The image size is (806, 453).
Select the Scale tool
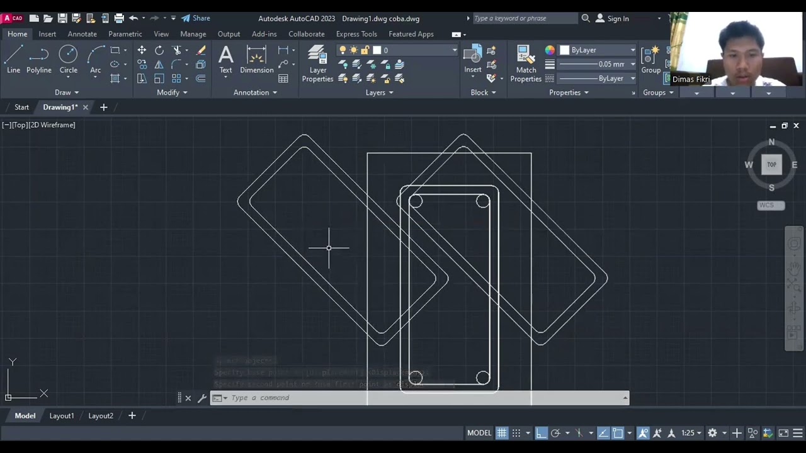[159, 79]
